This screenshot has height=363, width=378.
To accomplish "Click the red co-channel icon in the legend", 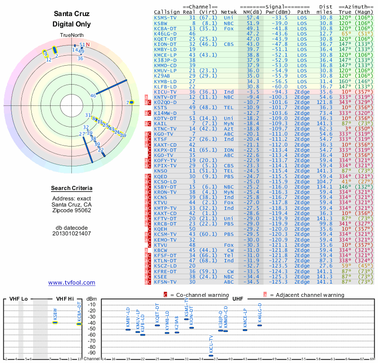I will tap(165, 295).
